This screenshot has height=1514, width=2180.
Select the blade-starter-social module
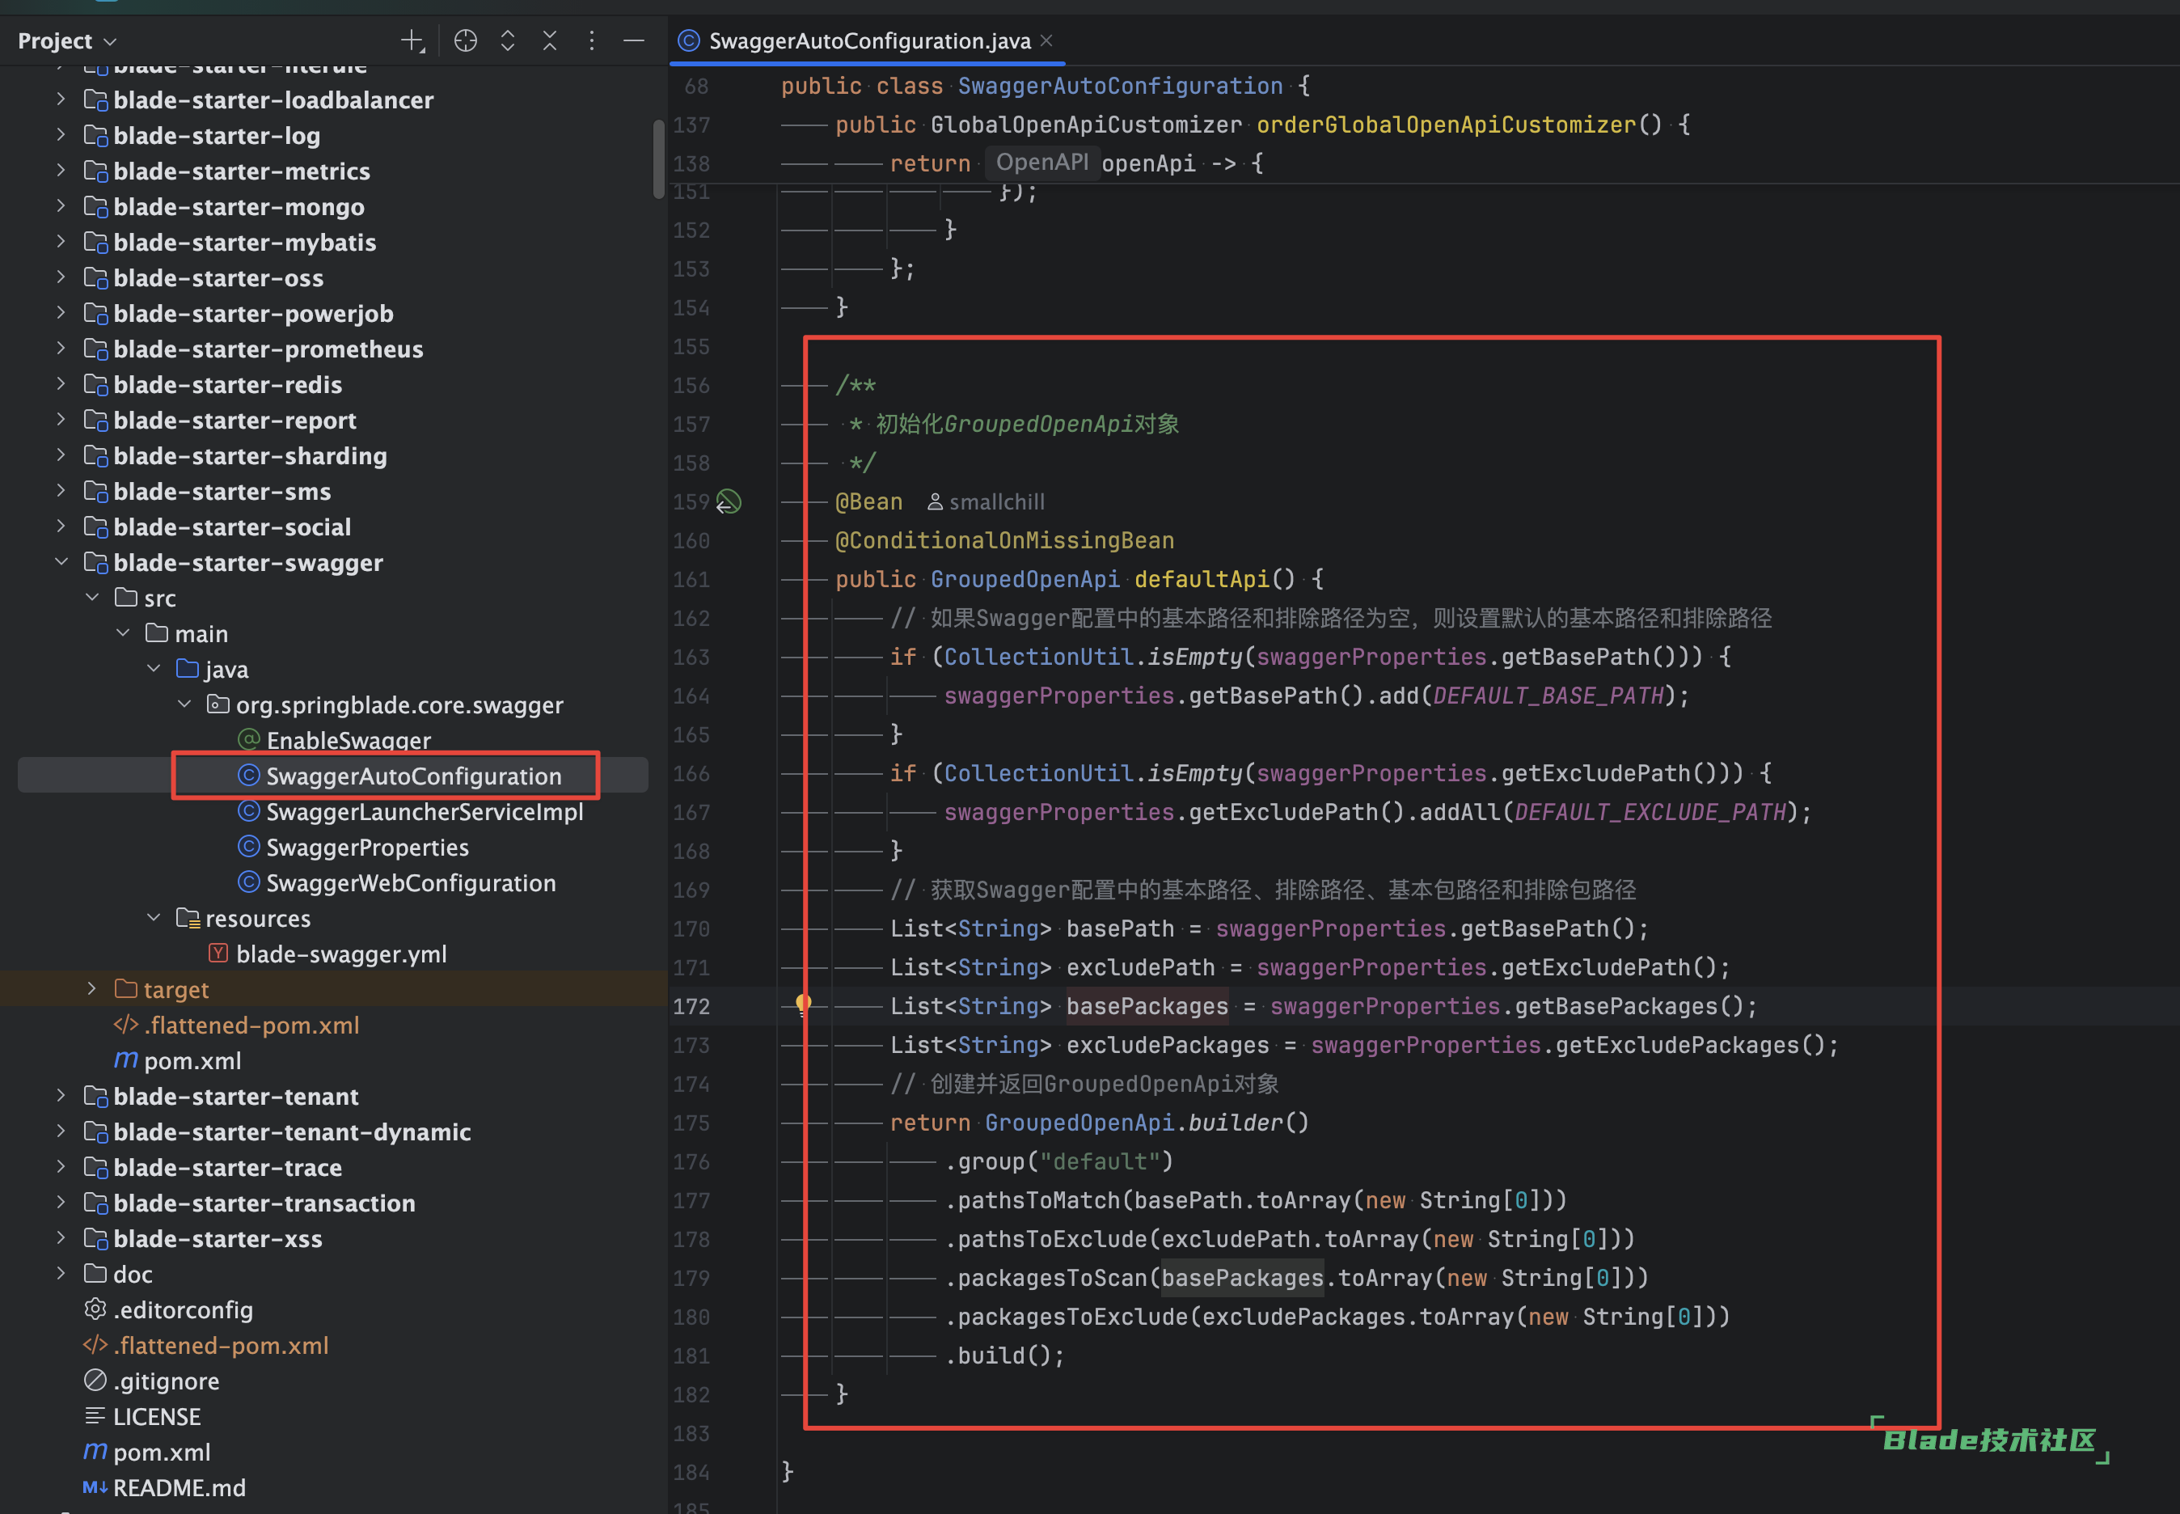click(x=232, y=527)
